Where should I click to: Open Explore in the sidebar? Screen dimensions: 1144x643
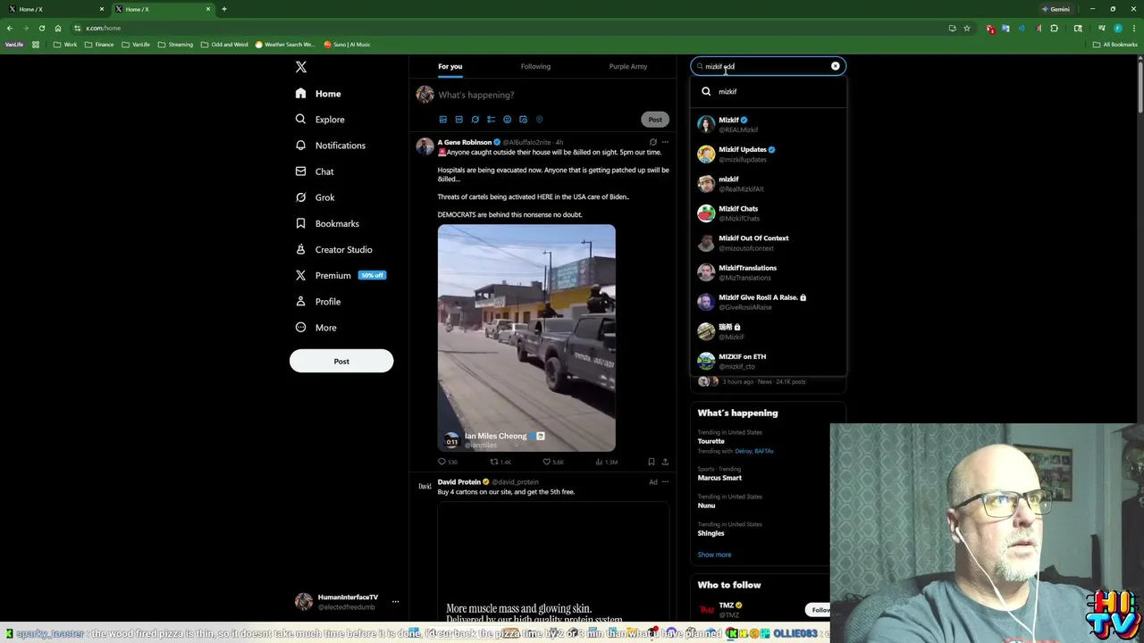tap(320, 120)
